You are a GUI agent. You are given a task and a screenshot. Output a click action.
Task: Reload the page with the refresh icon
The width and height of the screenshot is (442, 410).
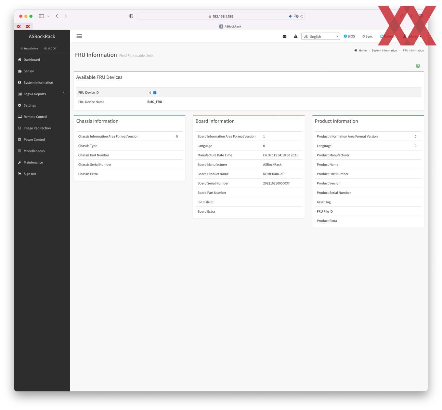(x=302, y=16)
